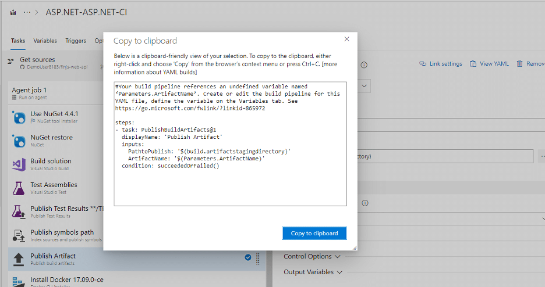Open the breadcrumb ellipsis menu
This screenshot has height=287, width=545.
(x=27, y=12)
